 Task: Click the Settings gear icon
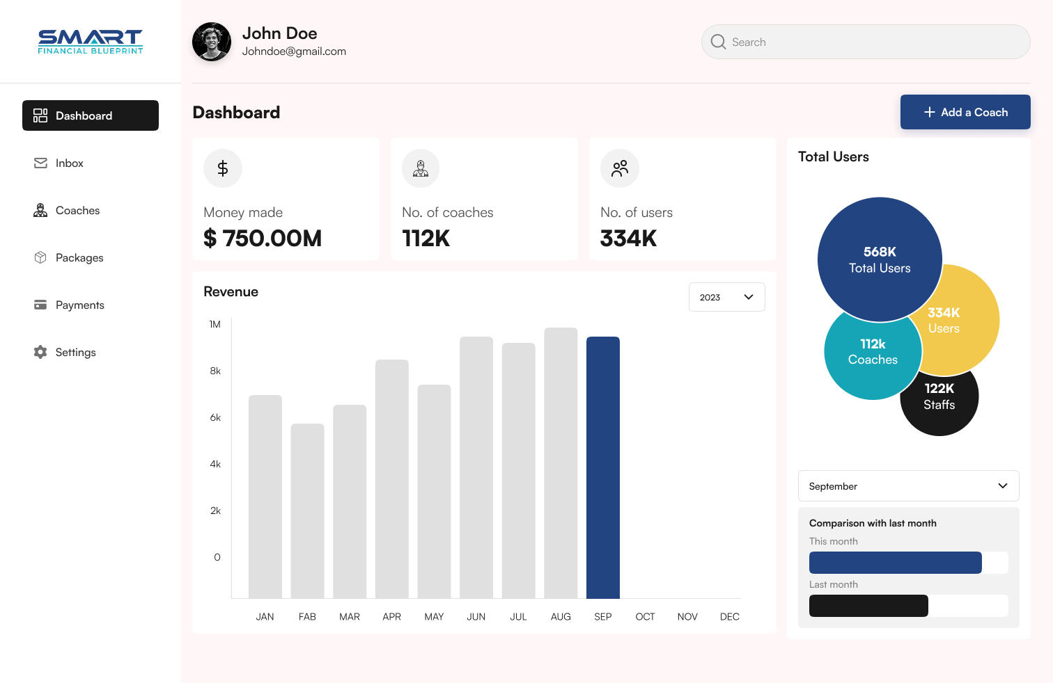[x=40, y=353]
